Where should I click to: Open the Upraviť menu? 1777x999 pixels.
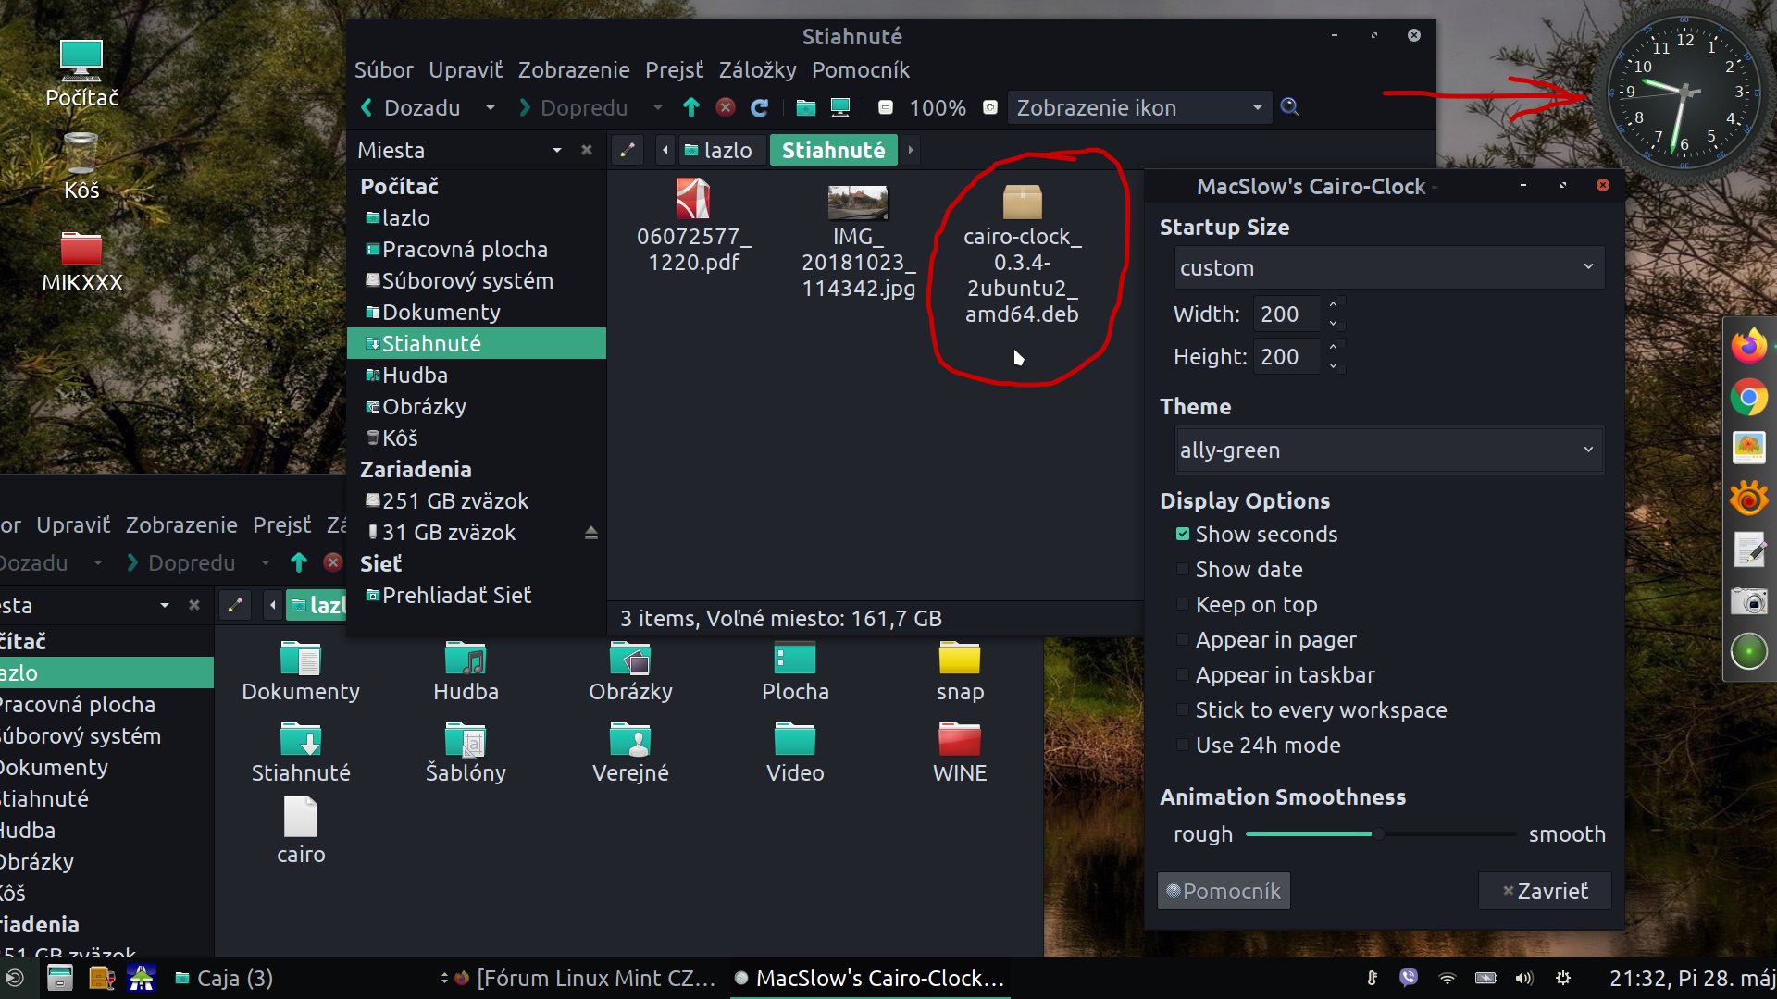(x=466, y=70)
